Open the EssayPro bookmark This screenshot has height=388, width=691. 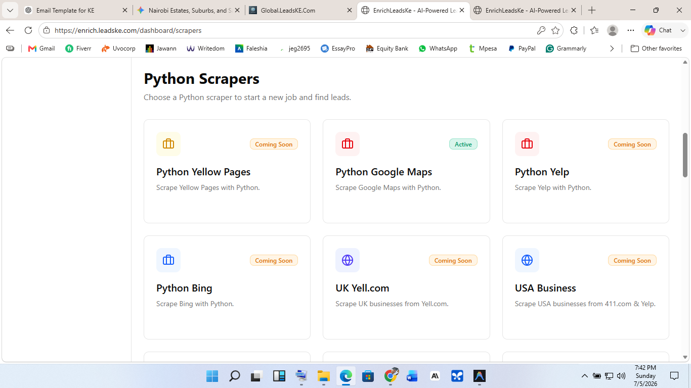coord(338,48)
